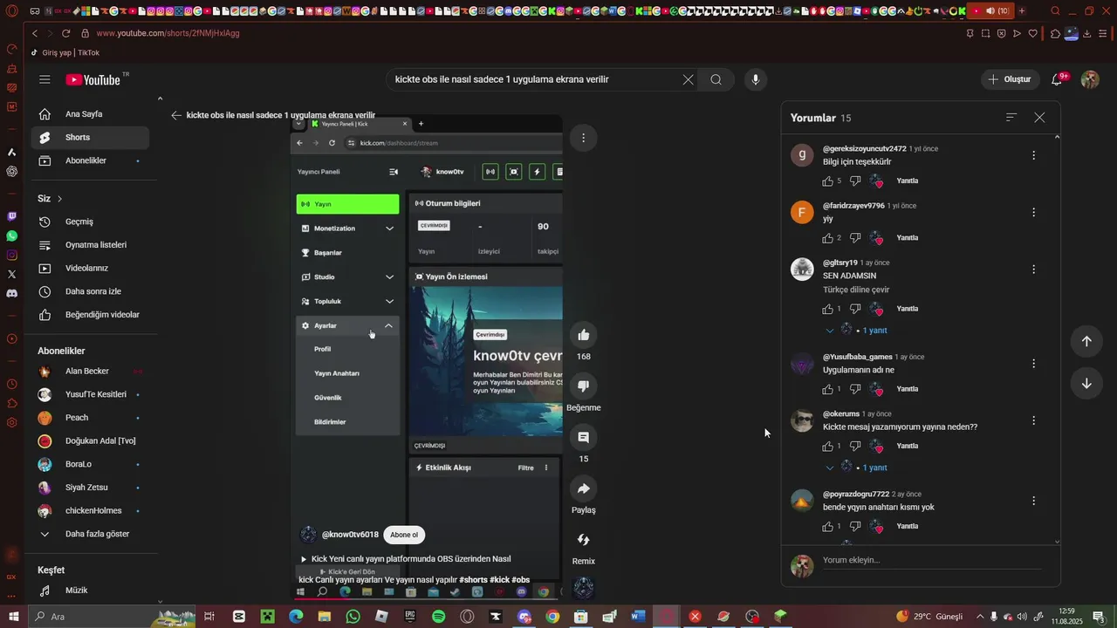Image resolution: width=1117 pixels, height=628 pixels.
Task: Reply (Yanıtla) to @gereksizoyuncutv2472 comment
Action: [908, 181]
